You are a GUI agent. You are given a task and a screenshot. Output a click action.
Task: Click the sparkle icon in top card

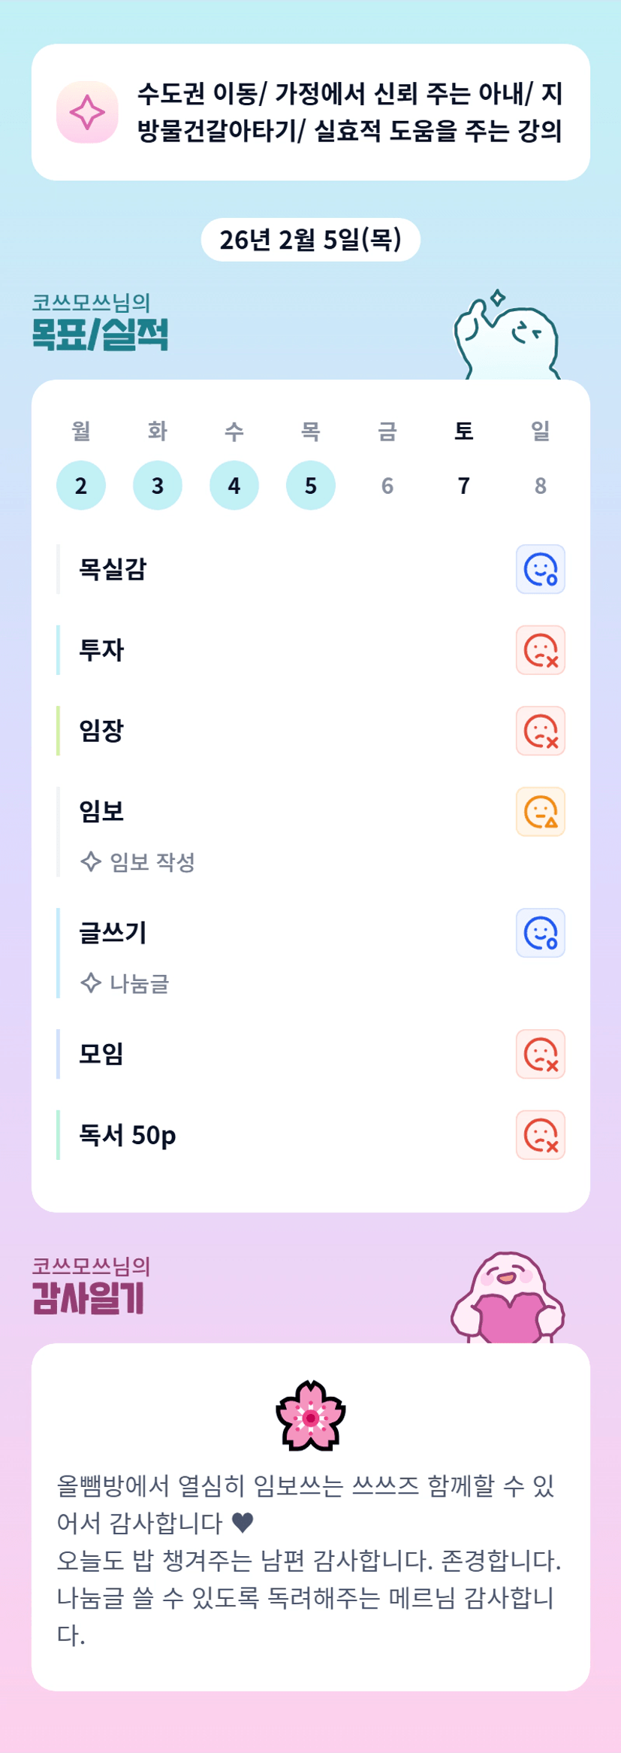[87, 112]
